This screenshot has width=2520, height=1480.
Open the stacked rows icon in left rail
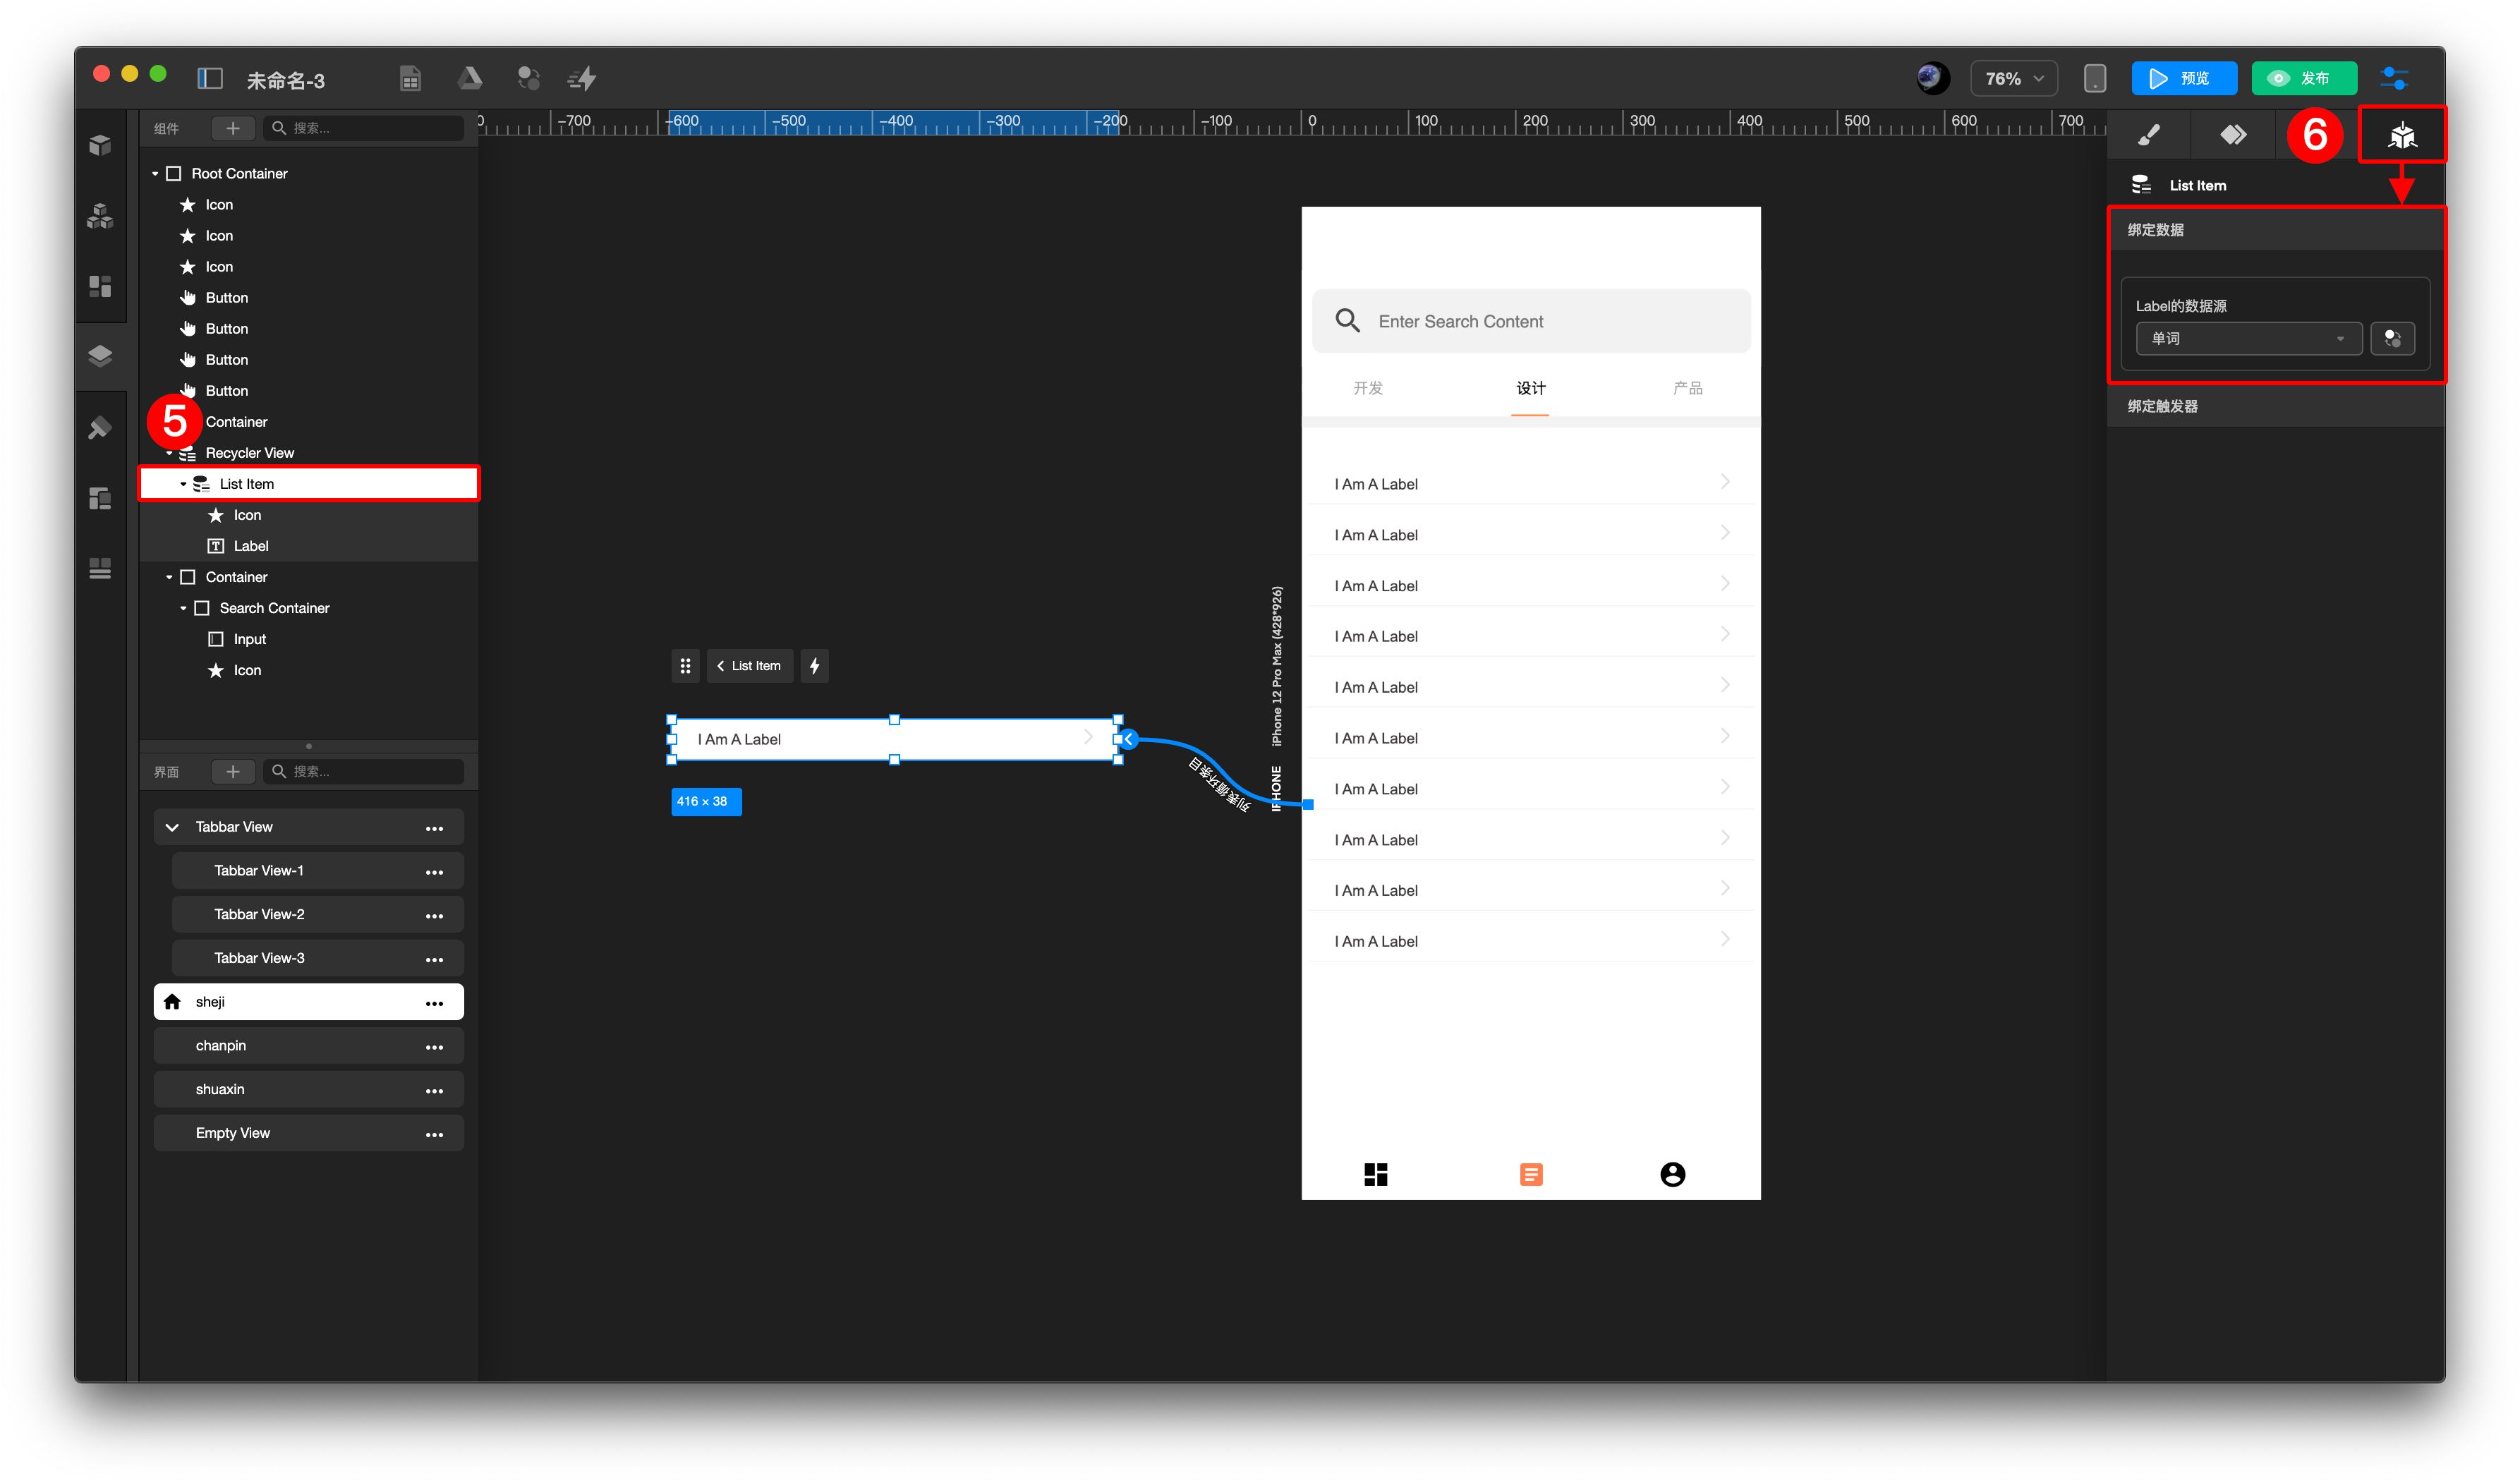[x=100, y=569]
